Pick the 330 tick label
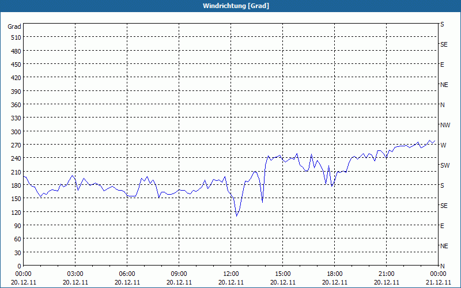The image size is (461, 288). pyautogui.click(x=17, y=118)
